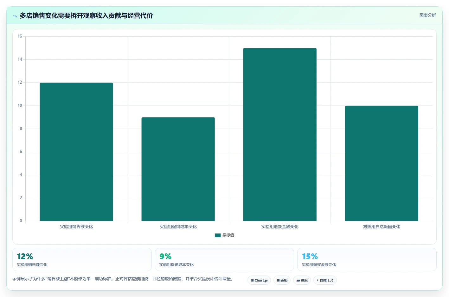The image size is (449, 297).
Task: Click the pulse icon before the title
Action: pyautogui.click(x=15, y=16)
